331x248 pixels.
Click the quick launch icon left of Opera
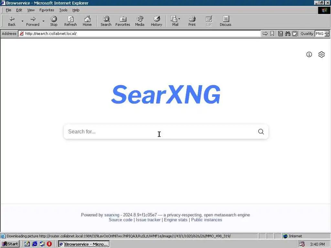[x=42, y=244]
